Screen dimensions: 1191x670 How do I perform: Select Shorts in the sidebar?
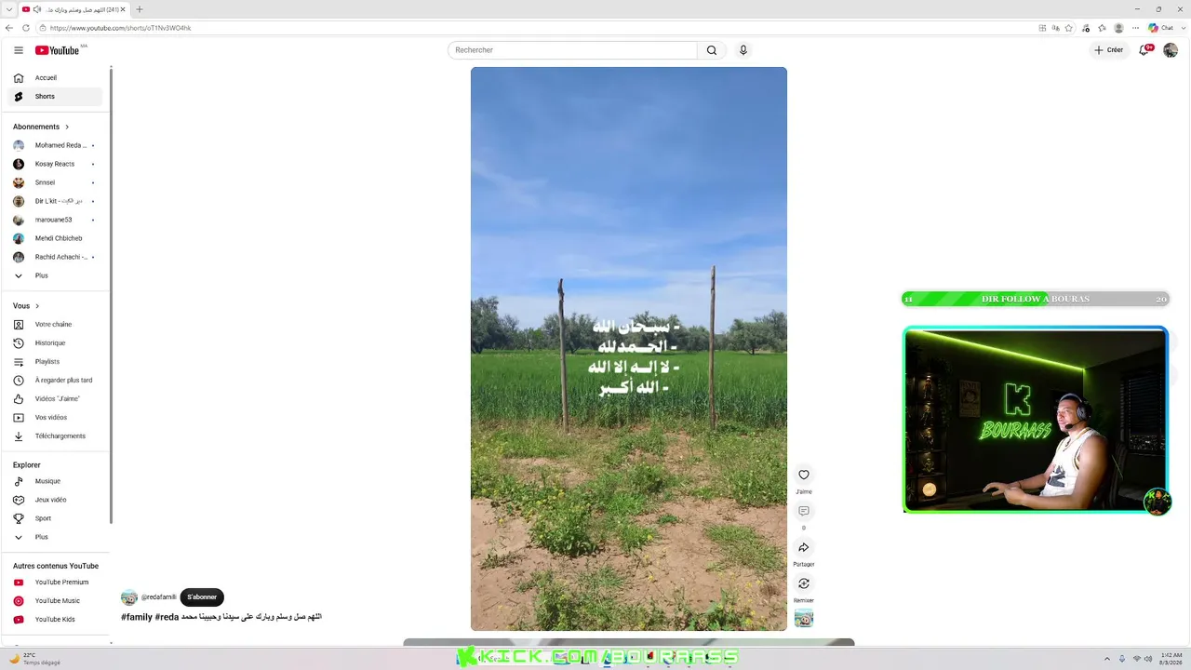click(55, 97)
